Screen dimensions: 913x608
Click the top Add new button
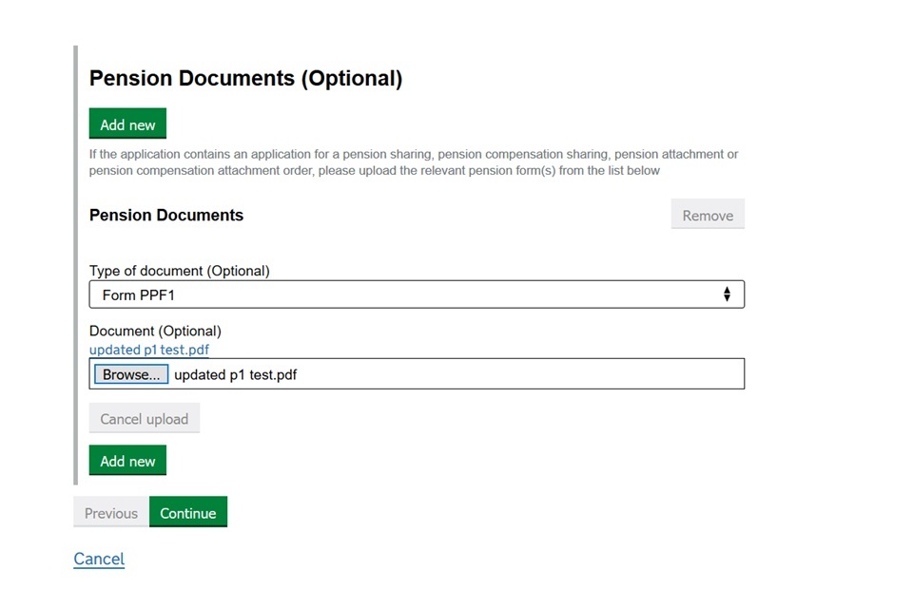pos(127,124)
